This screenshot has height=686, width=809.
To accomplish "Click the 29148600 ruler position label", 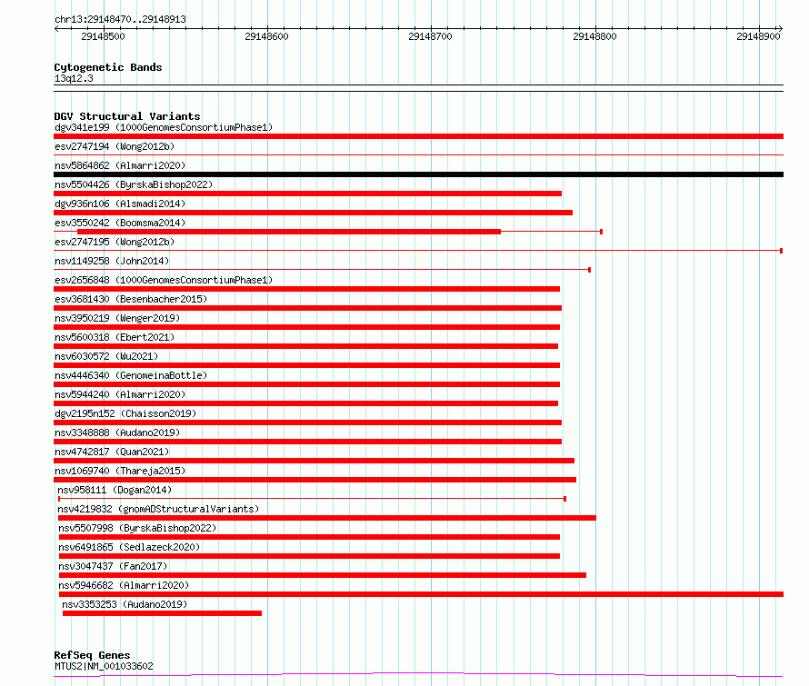I will [266, 36].
